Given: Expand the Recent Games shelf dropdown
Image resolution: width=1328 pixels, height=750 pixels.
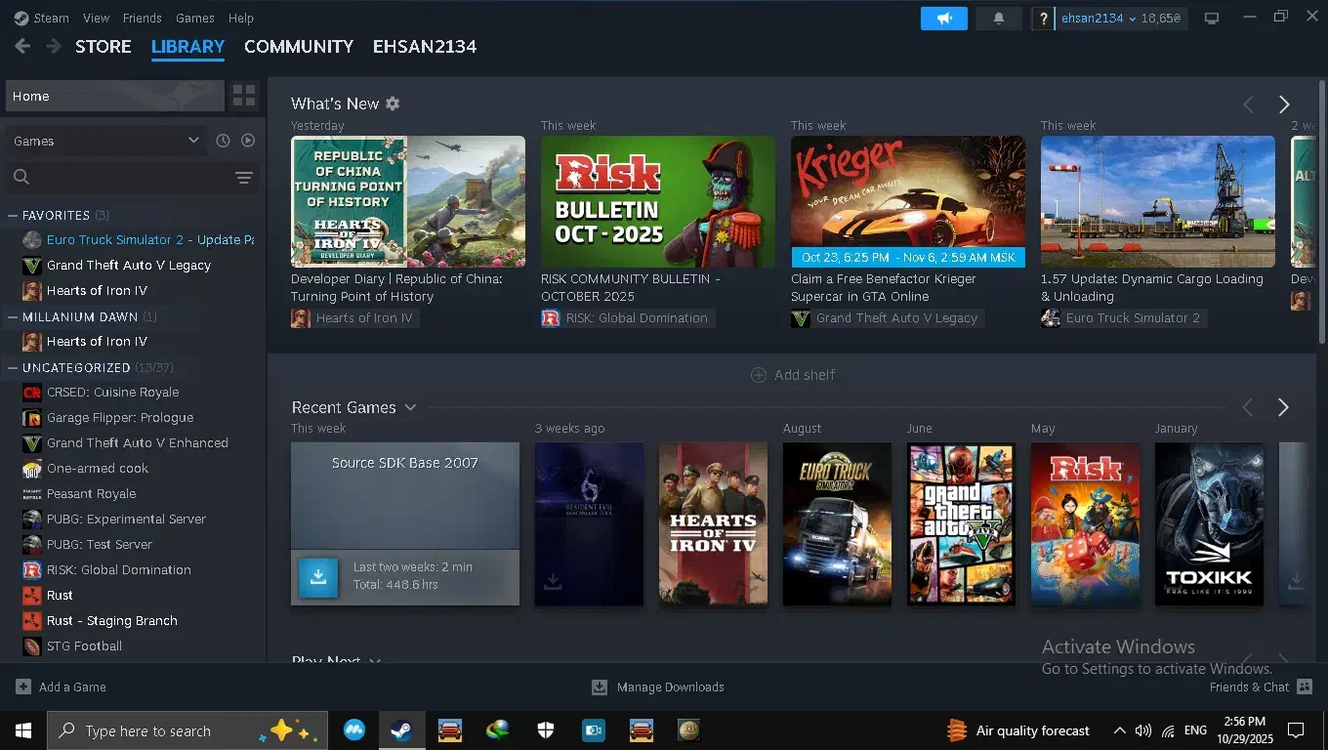Looking at the screenshot, I should 410,407.
